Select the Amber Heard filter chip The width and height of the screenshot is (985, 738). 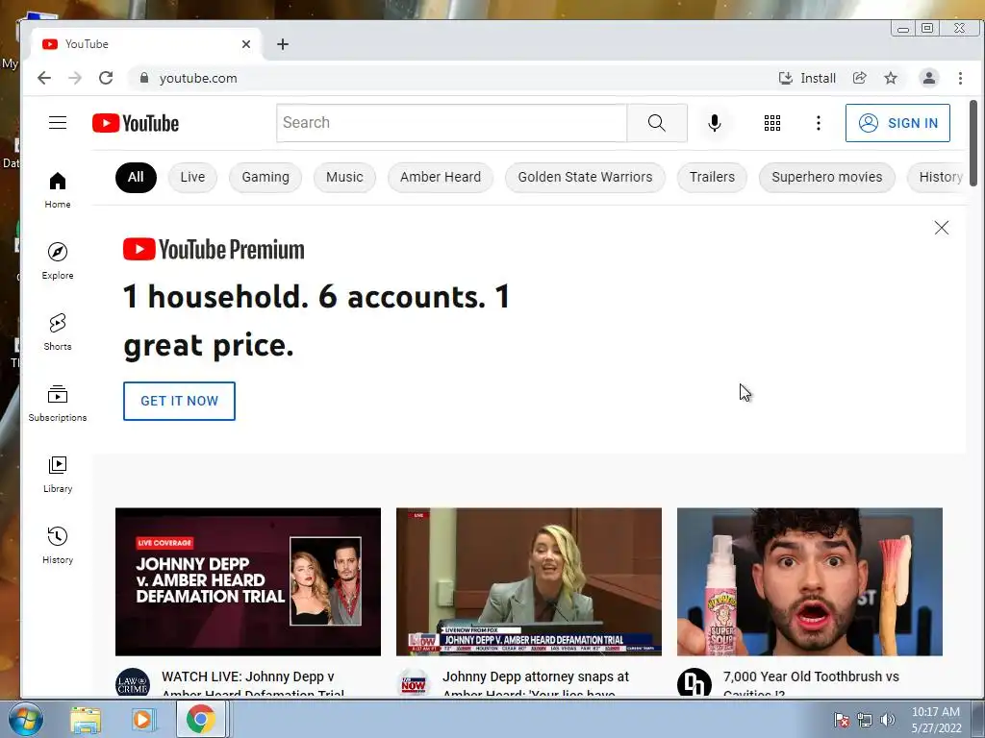click(441, 178)
